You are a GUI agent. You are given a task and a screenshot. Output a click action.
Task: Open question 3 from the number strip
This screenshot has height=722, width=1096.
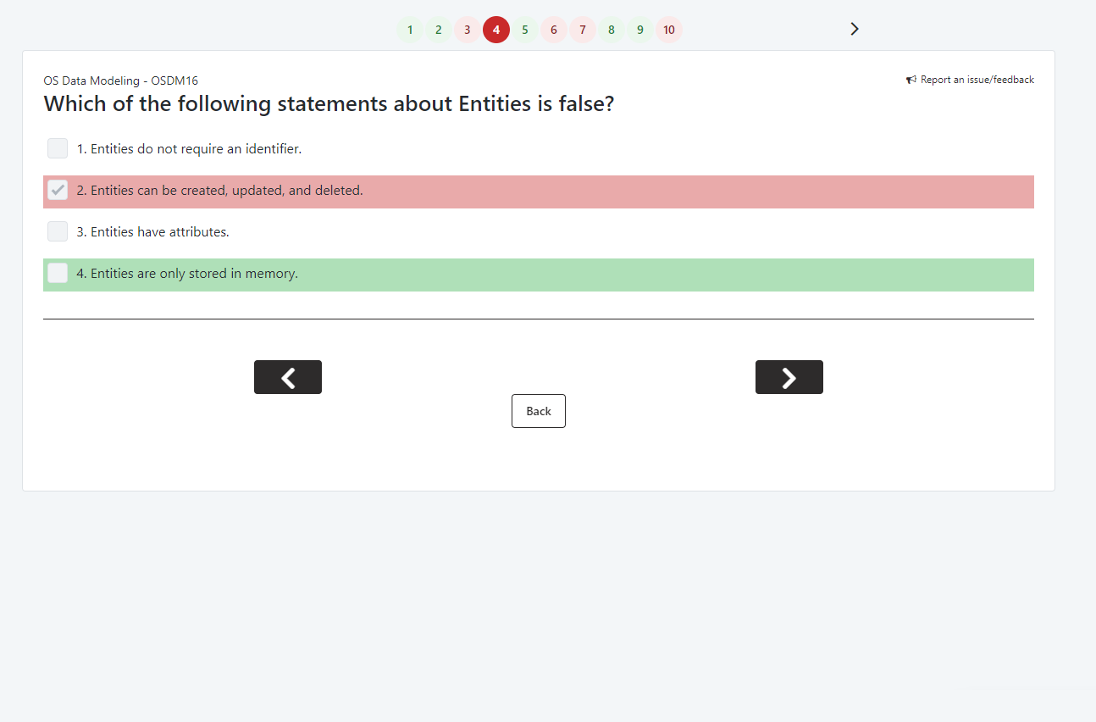pos(468,31)
